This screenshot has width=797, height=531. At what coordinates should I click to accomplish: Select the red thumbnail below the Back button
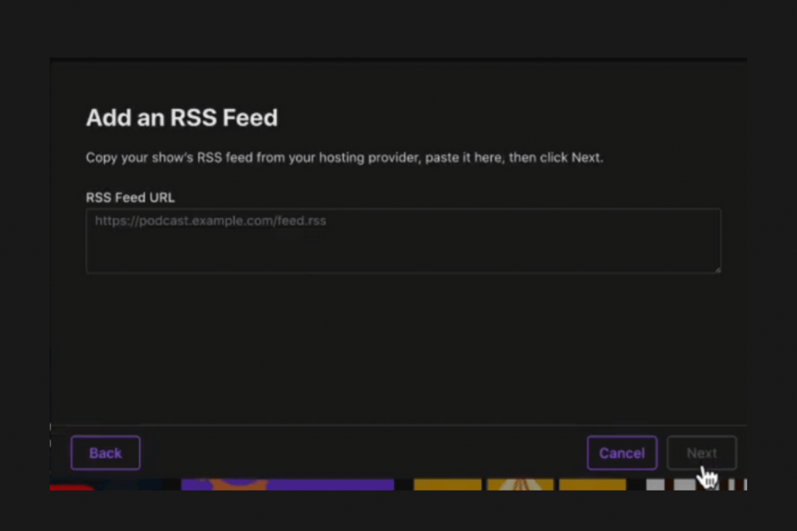[x=72, y=486]
